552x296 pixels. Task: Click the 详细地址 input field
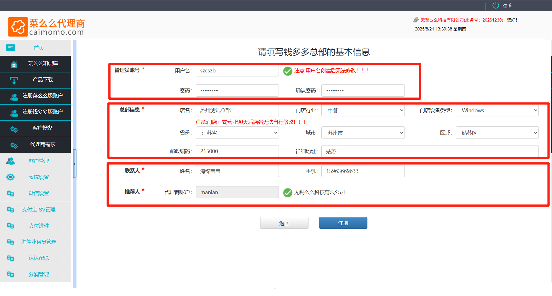430,151
